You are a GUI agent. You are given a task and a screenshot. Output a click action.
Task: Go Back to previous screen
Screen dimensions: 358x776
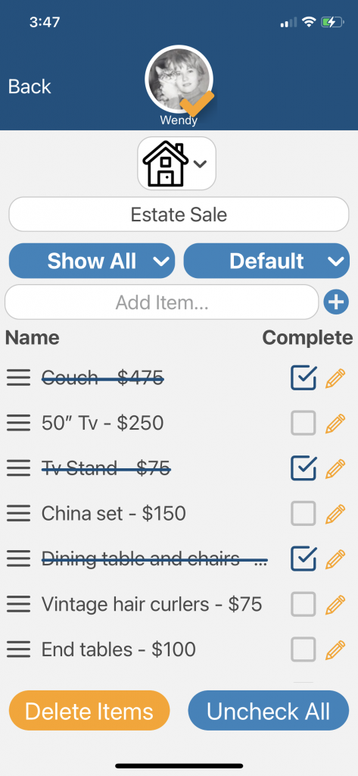[x=30, y=86]
